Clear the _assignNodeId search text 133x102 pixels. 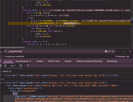tap(106, 51)
